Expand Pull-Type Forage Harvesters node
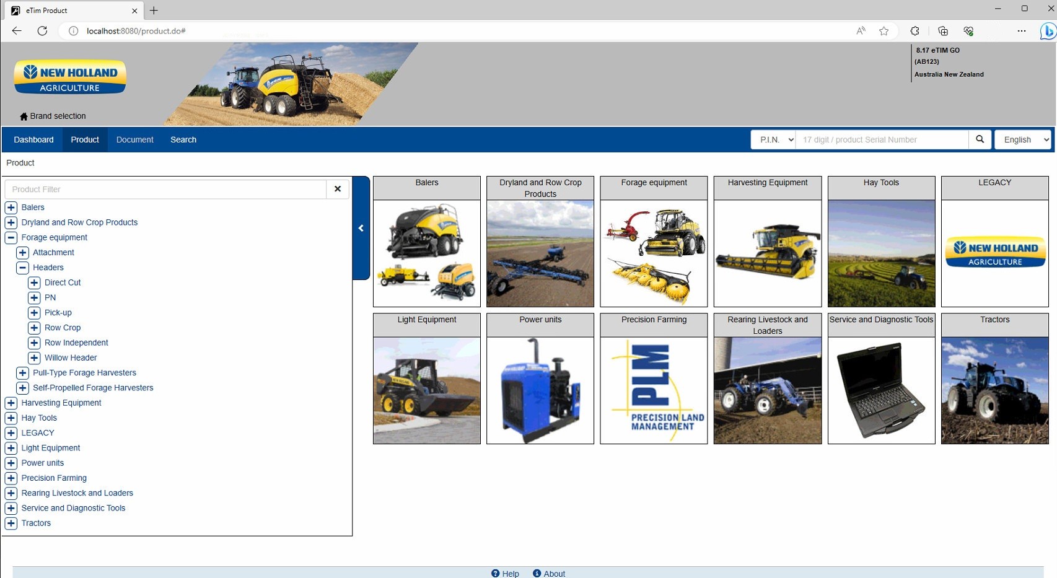The image size is (1057, 578). (x=22, y=373)
